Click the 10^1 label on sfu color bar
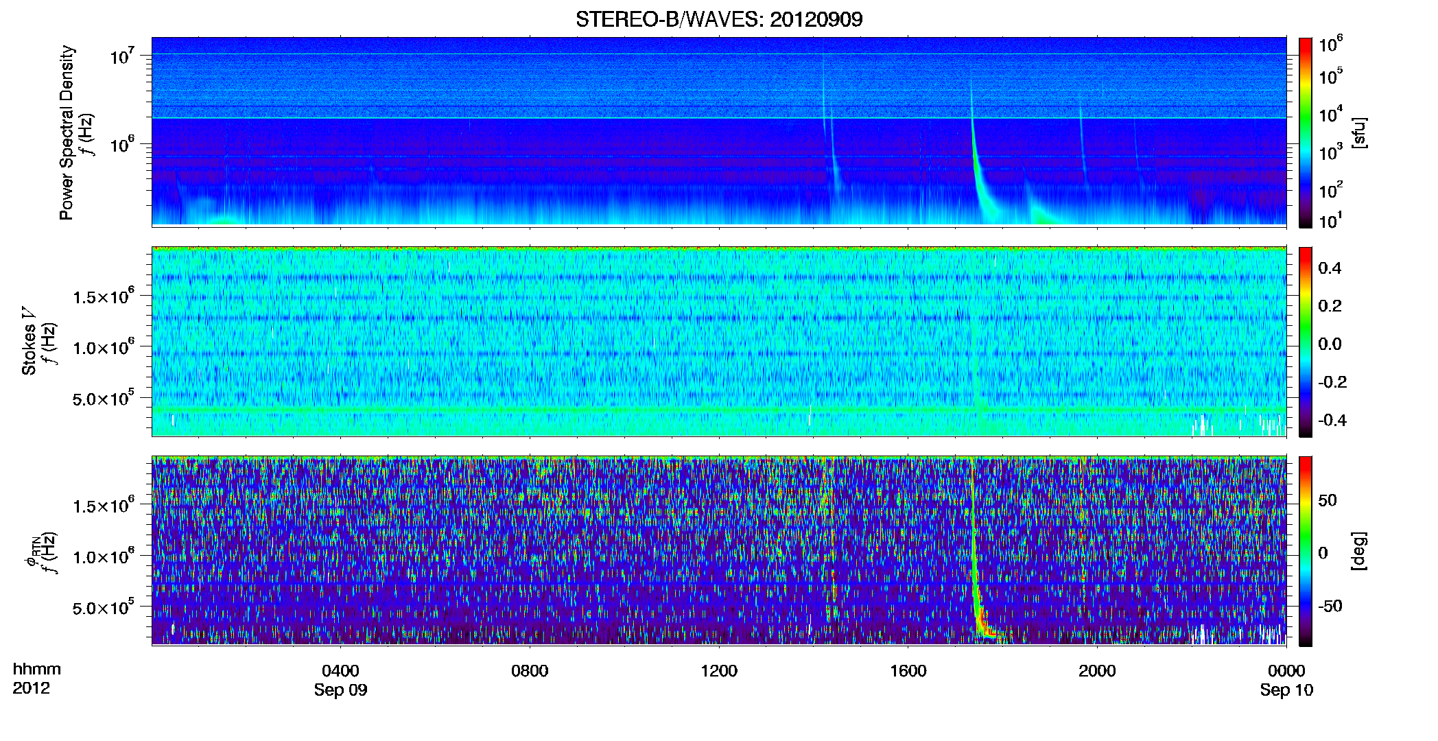This screenshot has height=741, width=1438. point(1331,220)
